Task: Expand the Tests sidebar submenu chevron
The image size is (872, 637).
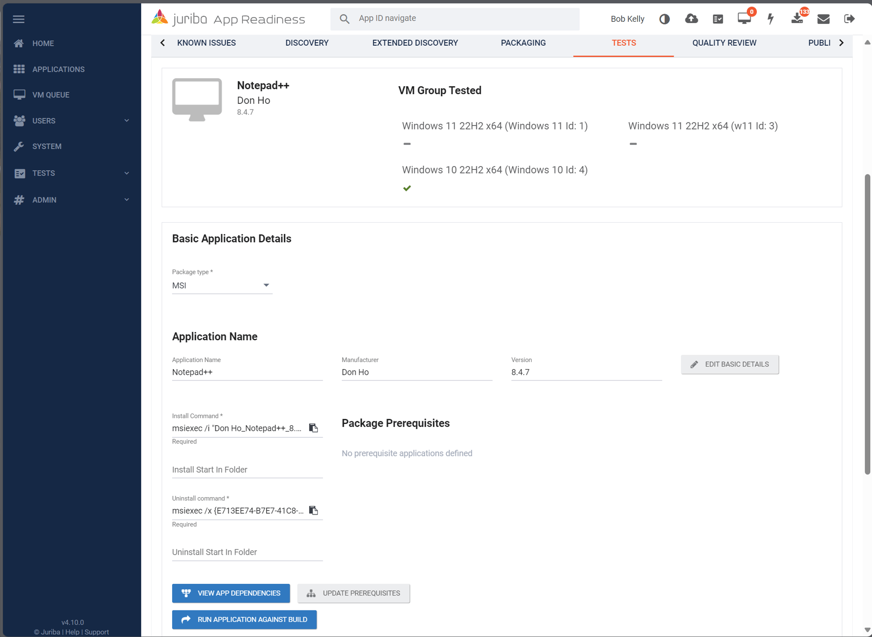Action: tap(126, 173)
